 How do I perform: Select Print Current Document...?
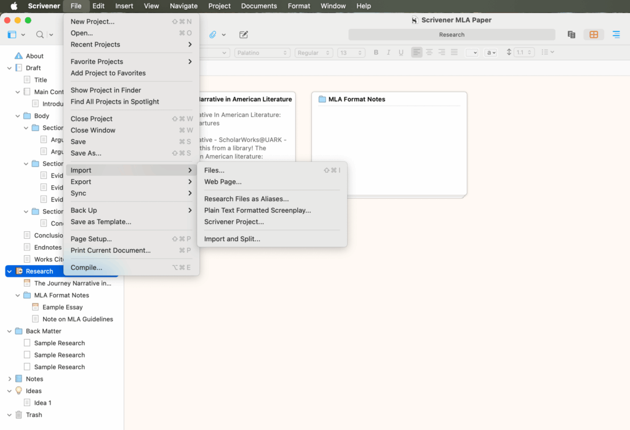pyautogui.click(x=131, y=250)
